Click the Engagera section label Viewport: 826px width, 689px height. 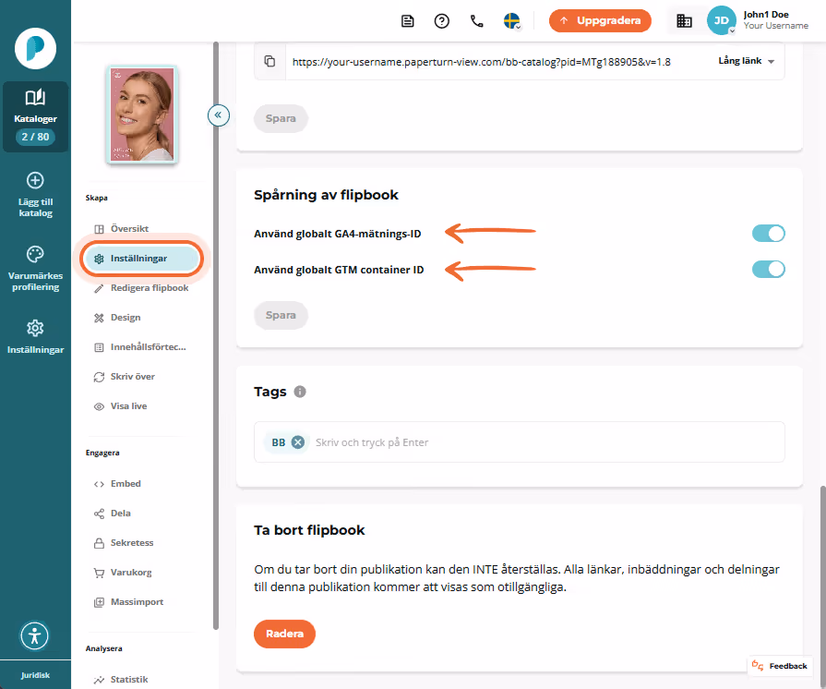point(102,453)
